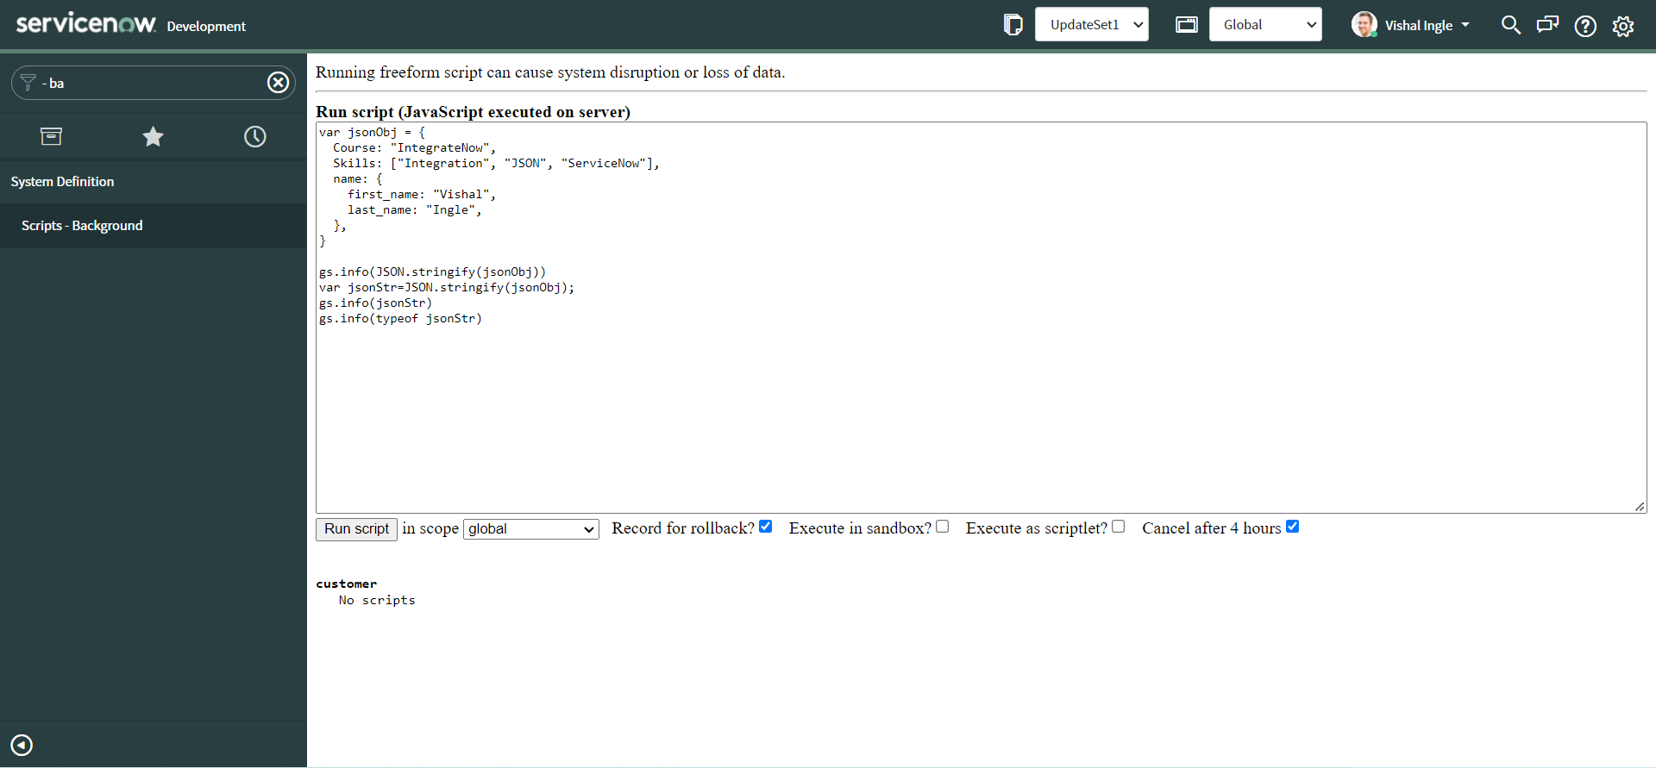The image size is (1656, 768).
Task: Open the scope global dropdown
Action: click(531, 529)
